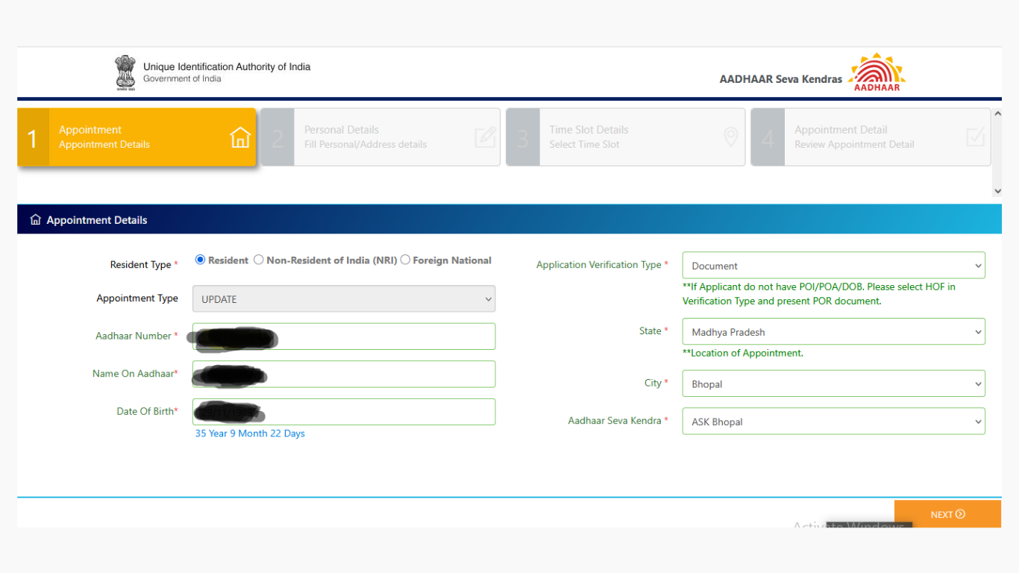Expand the State dropdown showing Madhya Pradesh

pyautogui.click(x=833, y=332)
